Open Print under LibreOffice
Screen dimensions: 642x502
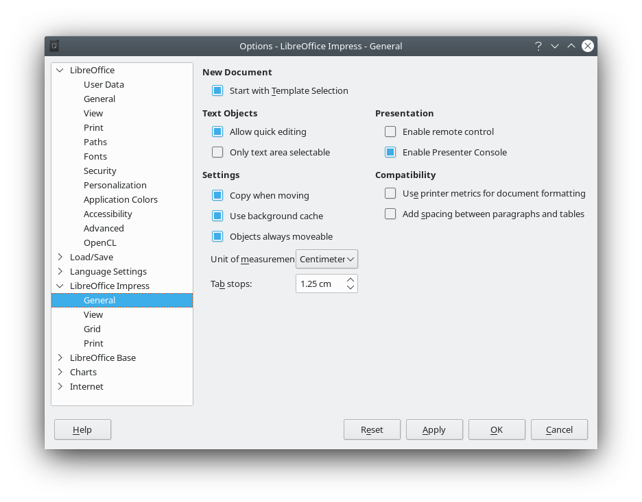pyautogui.click(x=93, y=127)
